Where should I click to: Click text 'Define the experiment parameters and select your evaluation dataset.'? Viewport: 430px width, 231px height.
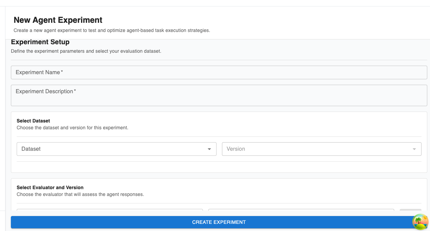click(86, 51)
